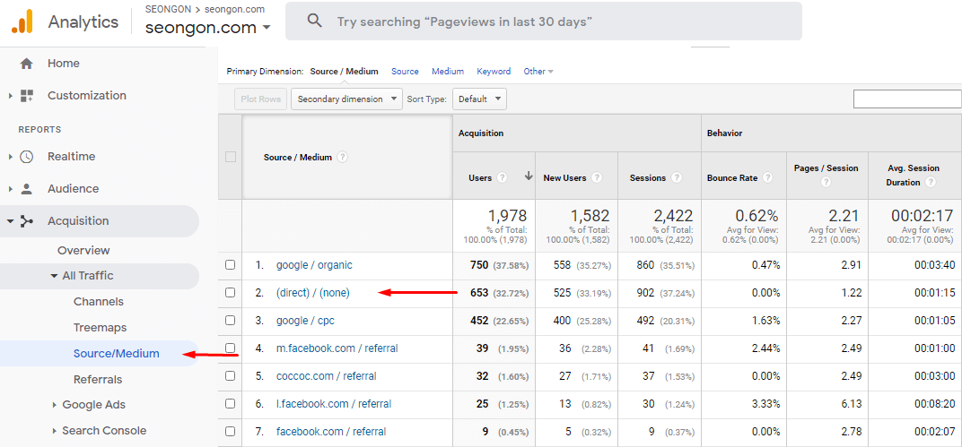Click the Plot Rows button
Image resolution: width=962 pixels, height=447 pixels.
coord(261,99)
